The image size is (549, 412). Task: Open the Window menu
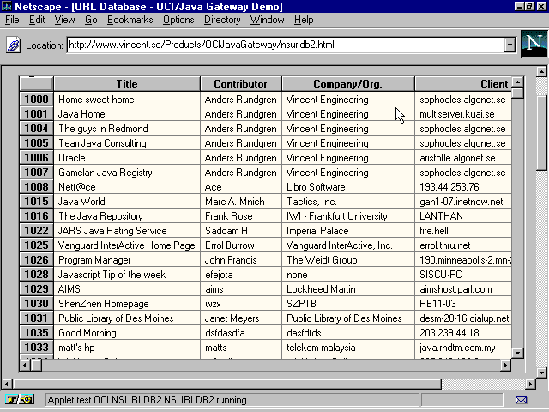(x=267, y=20)
